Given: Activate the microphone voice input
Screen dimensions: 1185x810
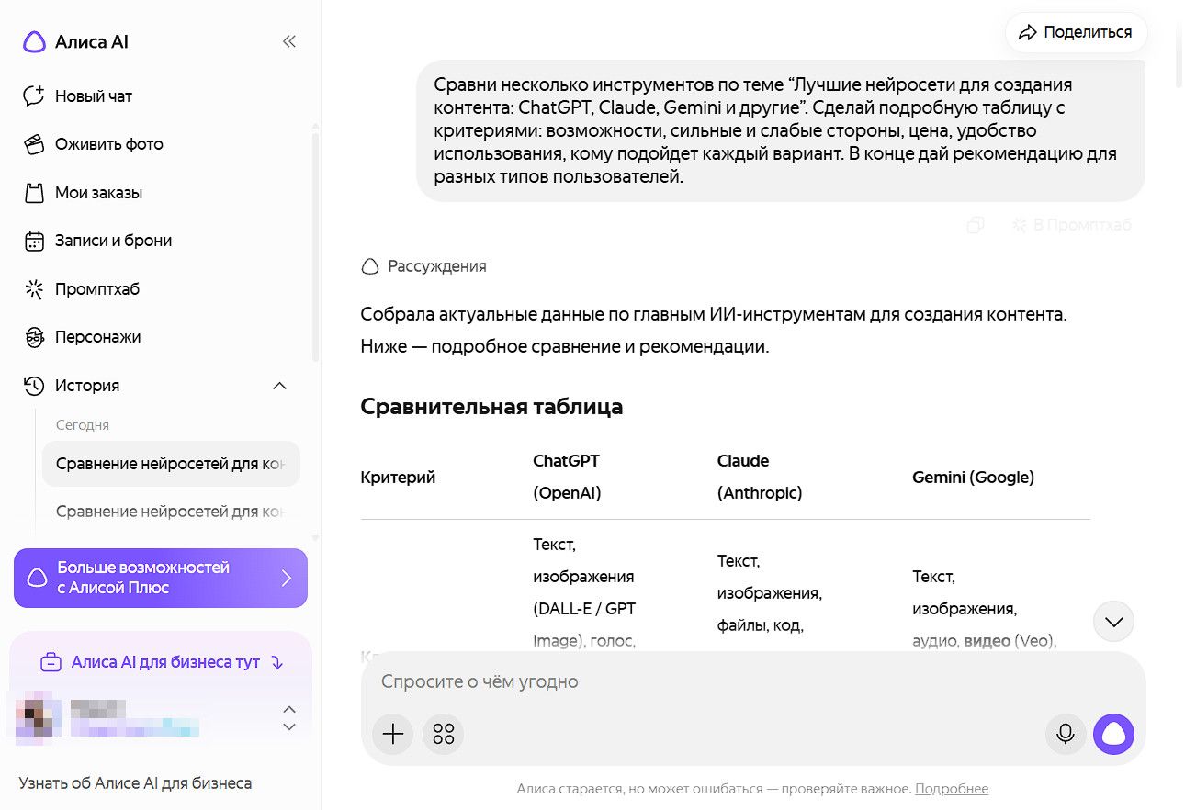Looking at the screenshot, I should [x=1066, y=734].
